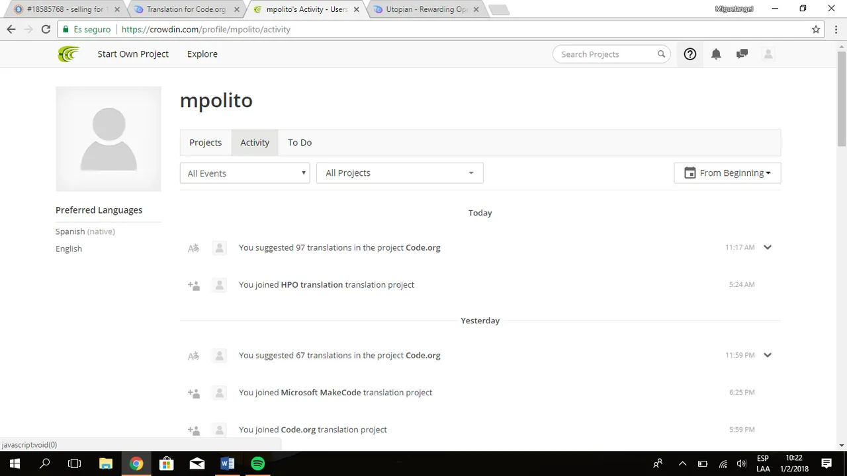
Task: Open Task View on taskbar
Action: (x=75, y=463)
